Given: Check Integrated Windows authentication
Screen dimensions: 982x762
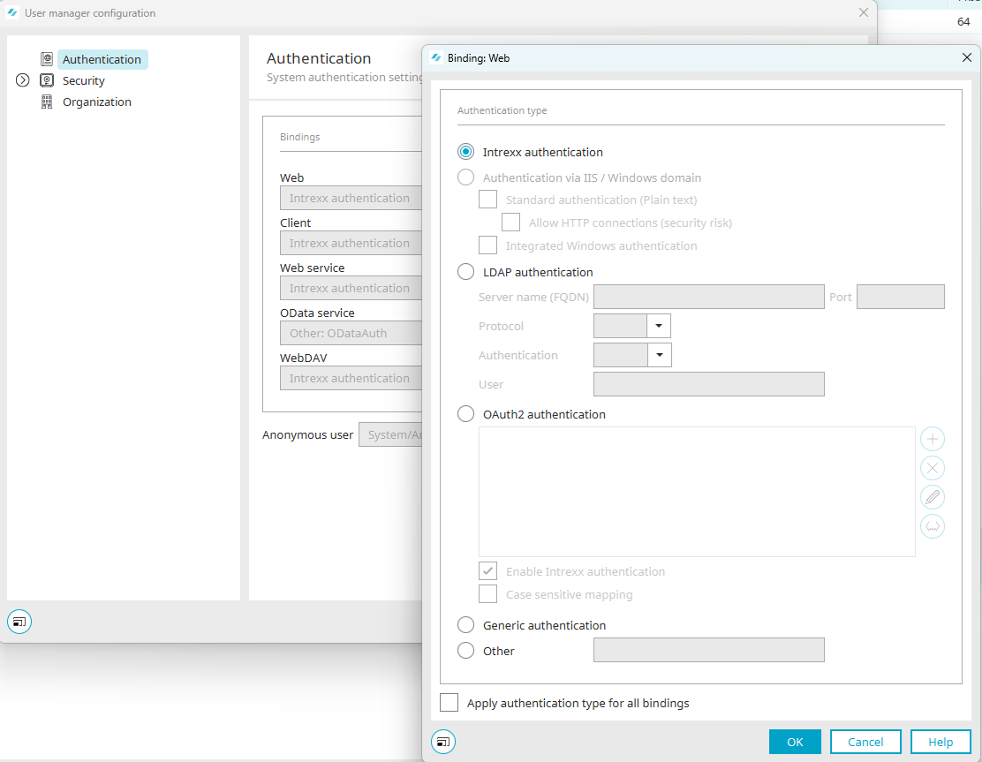Looking at the screenshot, I should tap(487, 245).
